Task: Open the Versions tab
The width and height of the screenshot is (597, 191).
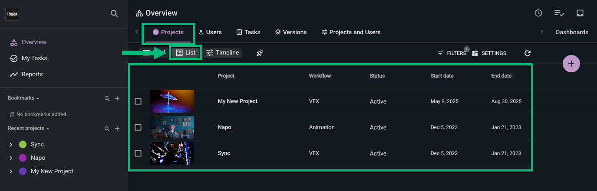Action: pyautogui.click(x=291, y=32)
